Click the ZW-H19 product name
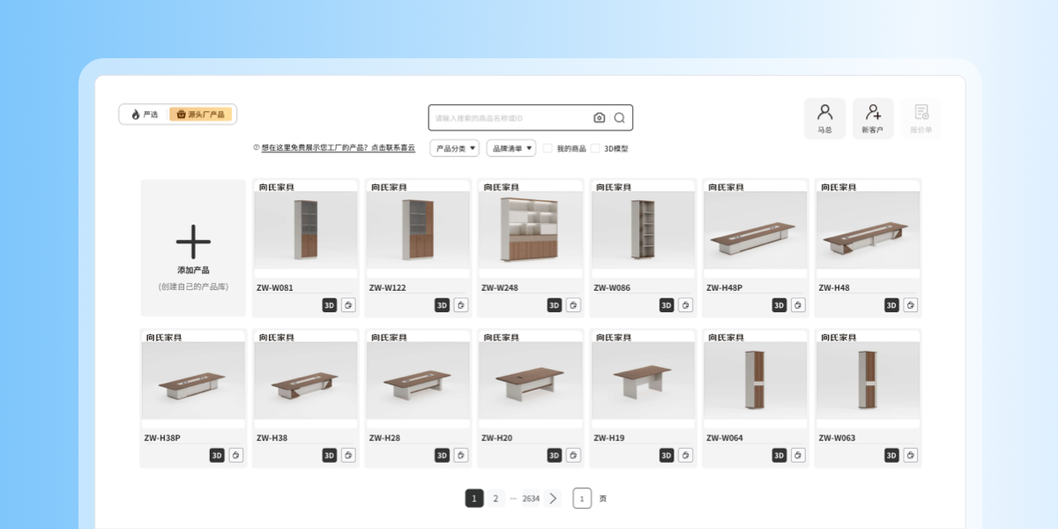The image size is (1058, 529). (x=610, y=437)
